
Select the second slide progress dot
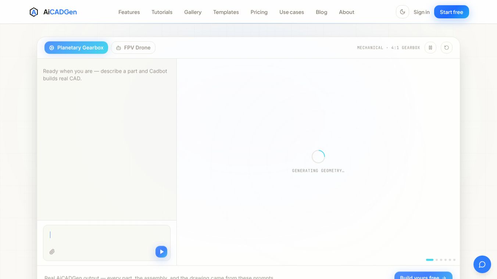coord(437,260)
